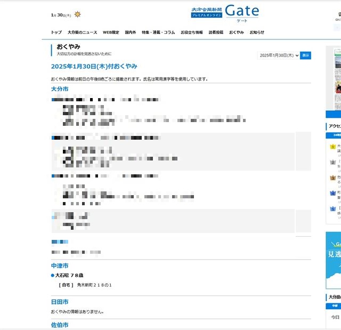Open the date dropdown 2025年1月30日(木)
This screenshot has height=330, width=341.
click(279, 55)
